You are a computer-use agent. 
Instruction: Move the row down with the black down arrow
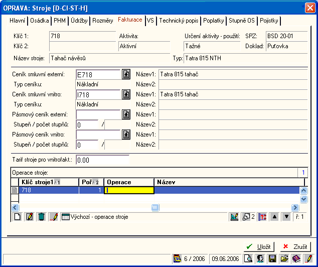point(286,217)
